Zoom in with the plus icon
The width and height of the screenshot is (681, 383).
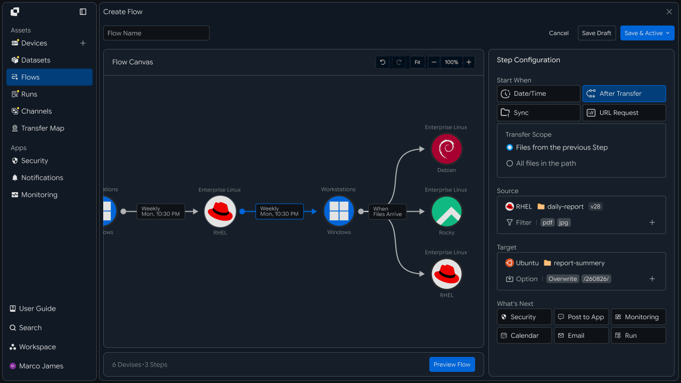pos(469,62)
